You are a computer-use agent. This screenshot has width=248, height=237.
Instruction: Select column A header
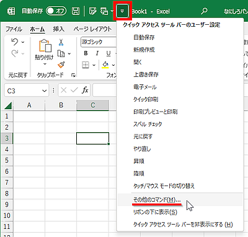pos(29,105)
